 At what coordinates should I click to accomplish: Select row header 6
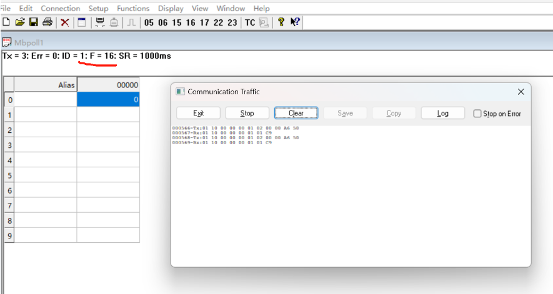9,190
